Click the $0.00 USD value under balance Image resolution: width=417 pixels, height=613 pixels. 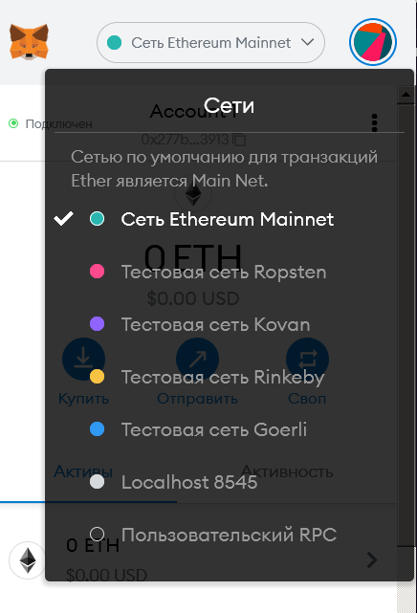coord(193,298)
